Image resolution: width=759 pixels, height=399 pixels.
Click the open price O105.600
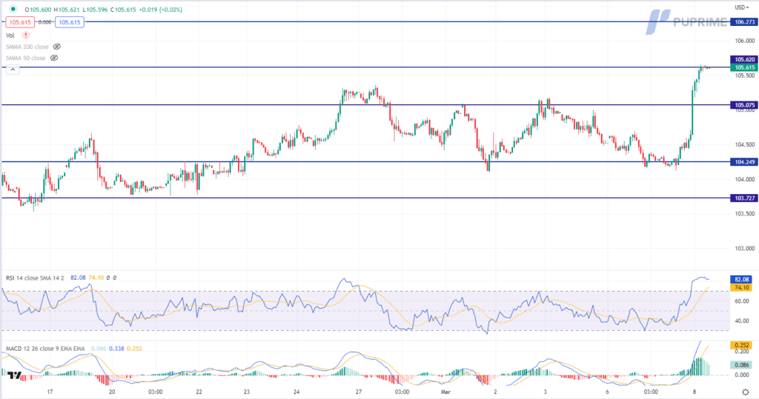click(x=37, y=10)
